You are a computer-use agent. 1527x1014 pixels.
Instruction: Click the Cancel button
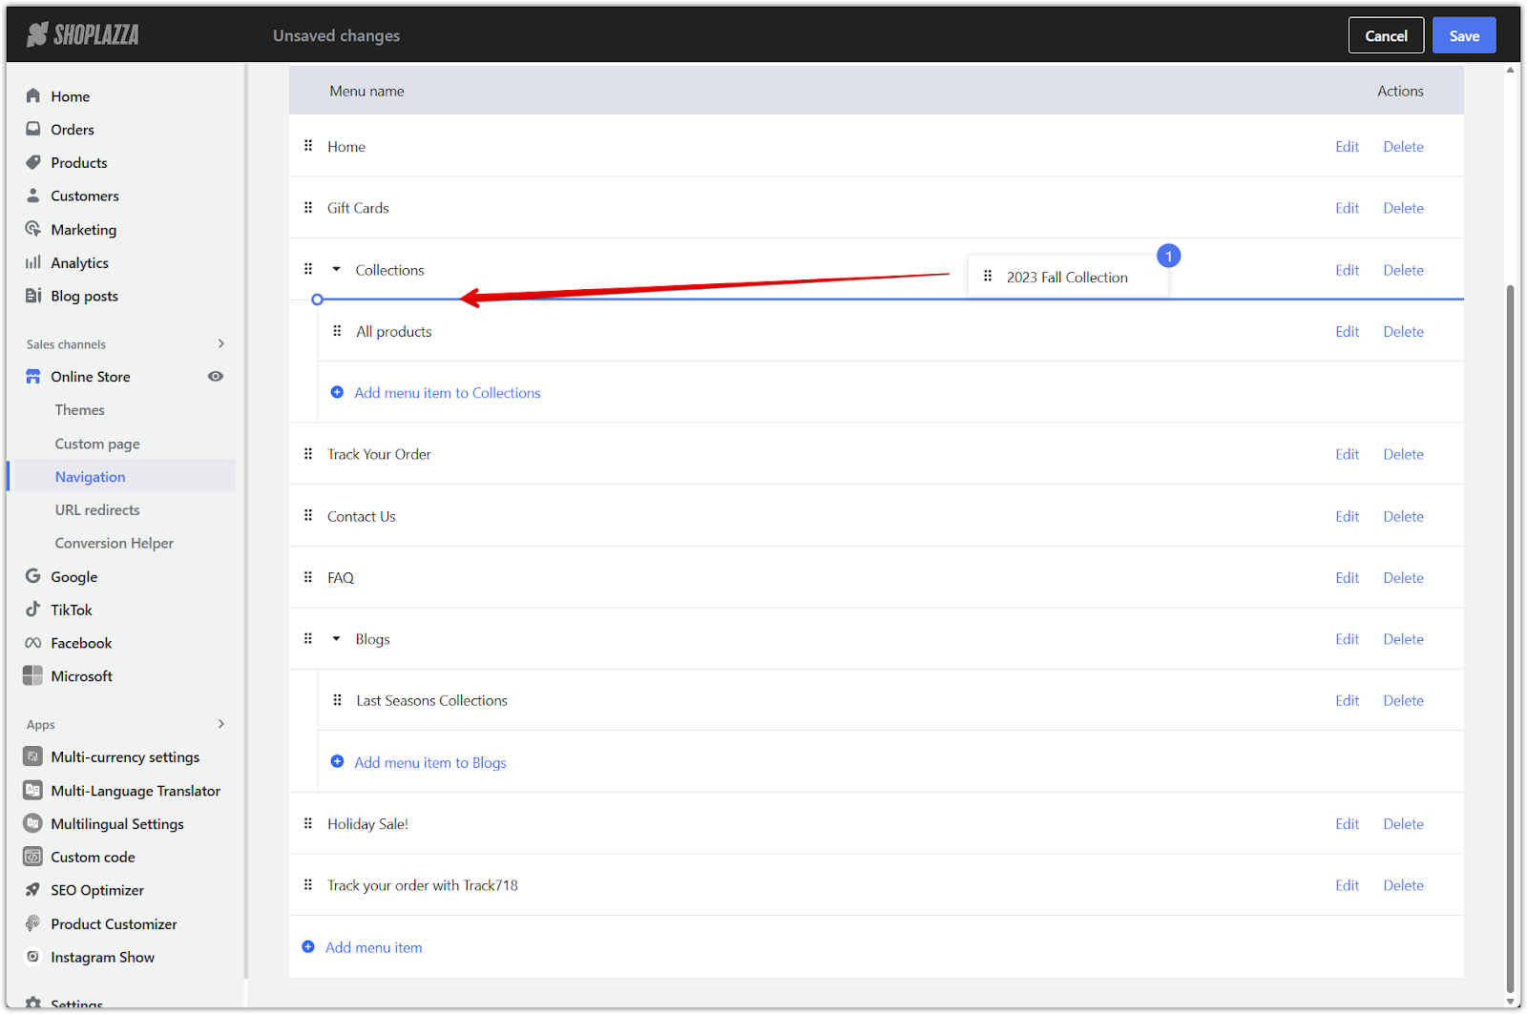(x=1386, y=35)
